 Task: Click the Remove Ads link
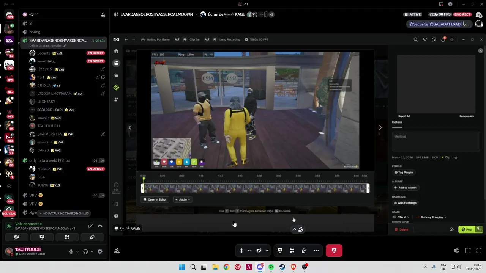[x=467, y=116]
